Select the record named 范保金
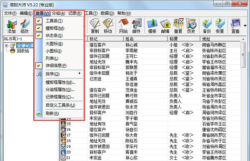The image size is (250, 161). pos(132,90)
